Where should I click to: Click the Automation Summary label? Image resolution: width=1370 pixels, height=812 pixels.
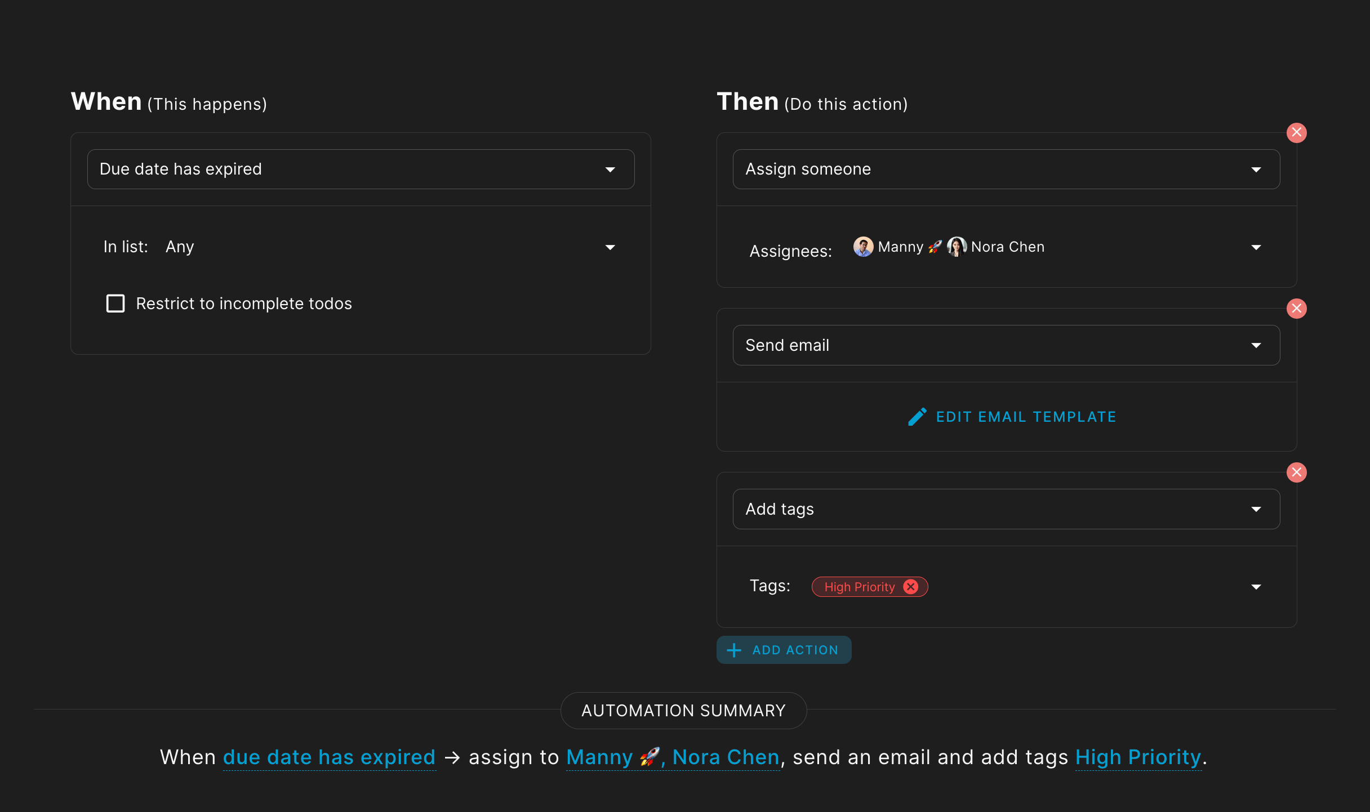click(683, 711)
